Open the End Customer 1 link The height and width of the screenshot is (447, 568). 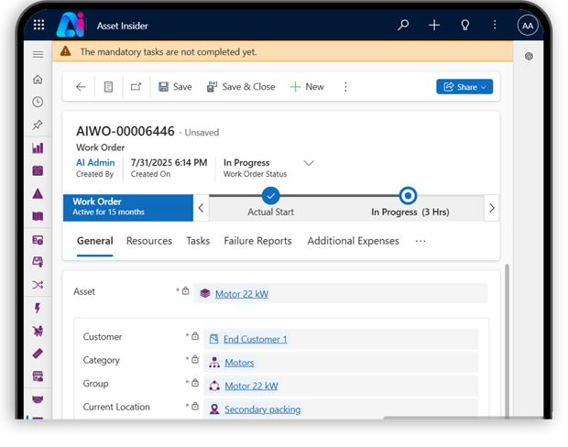255,339
